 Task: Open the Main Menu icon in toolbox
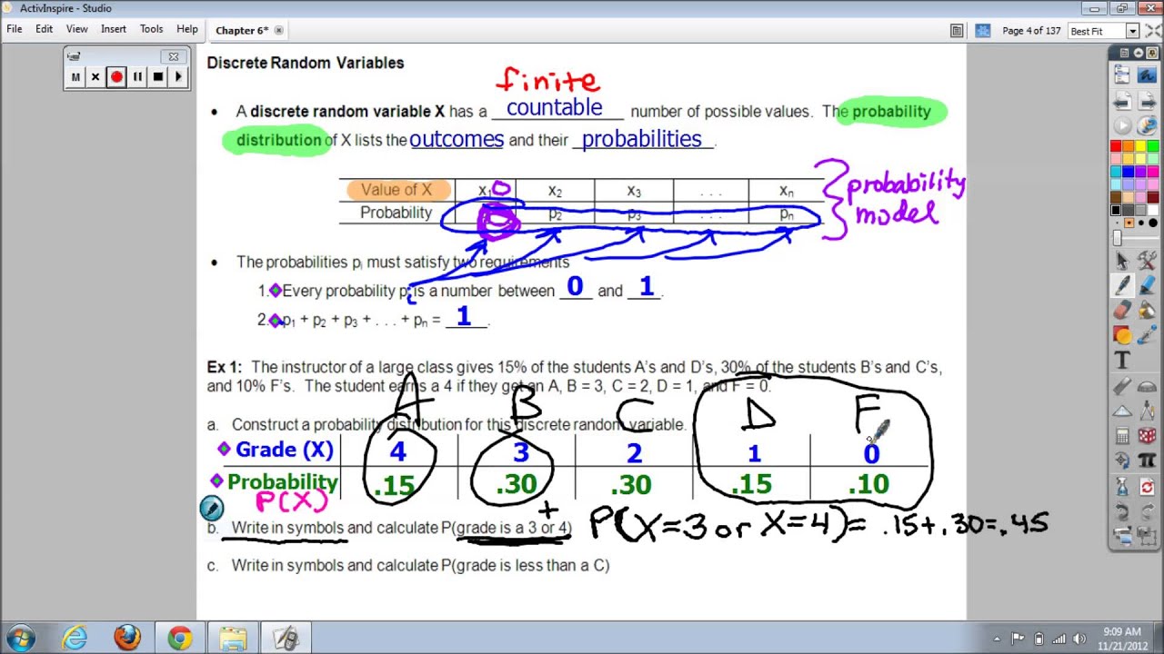click(x=1122, y=74)
